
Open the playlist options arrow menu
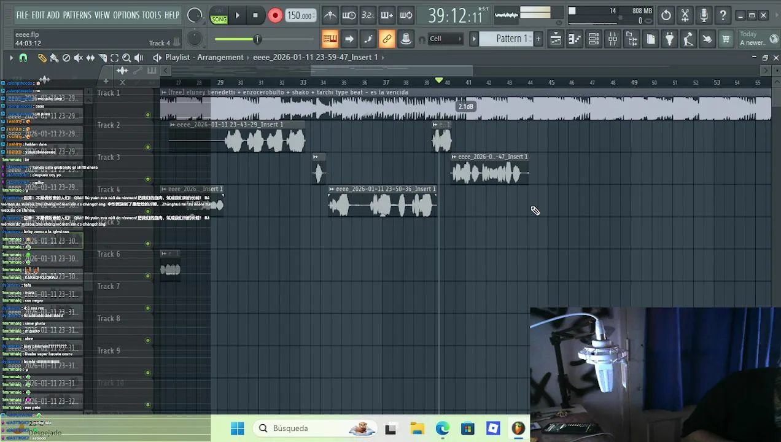click(x=11, y=58)
